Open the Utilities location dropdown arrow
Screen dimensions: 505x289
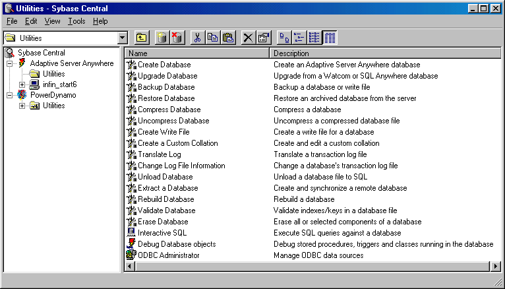click(x=122, y=38)
